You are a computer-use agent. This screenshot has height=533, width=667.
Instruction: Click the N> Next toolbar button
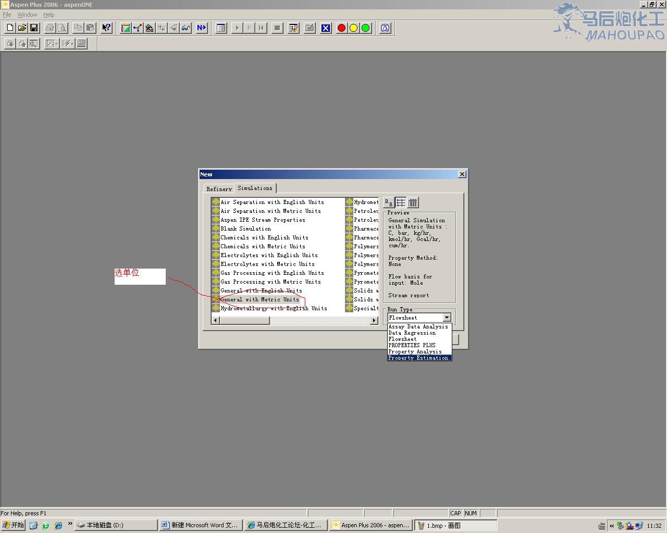pos(202,28)
